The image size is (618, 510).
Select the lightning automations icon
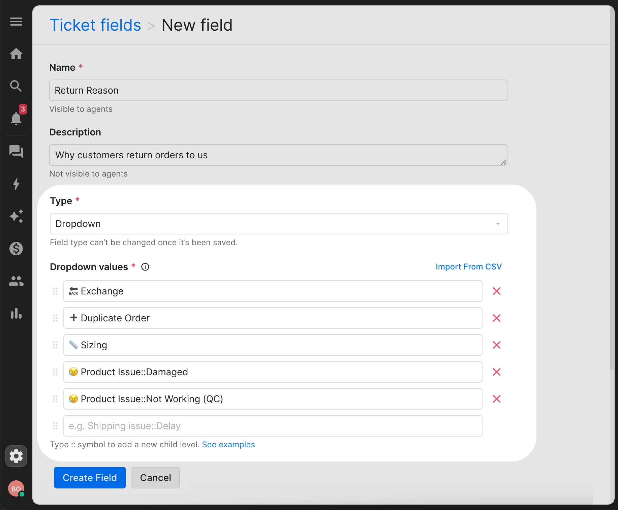[16, 184]
